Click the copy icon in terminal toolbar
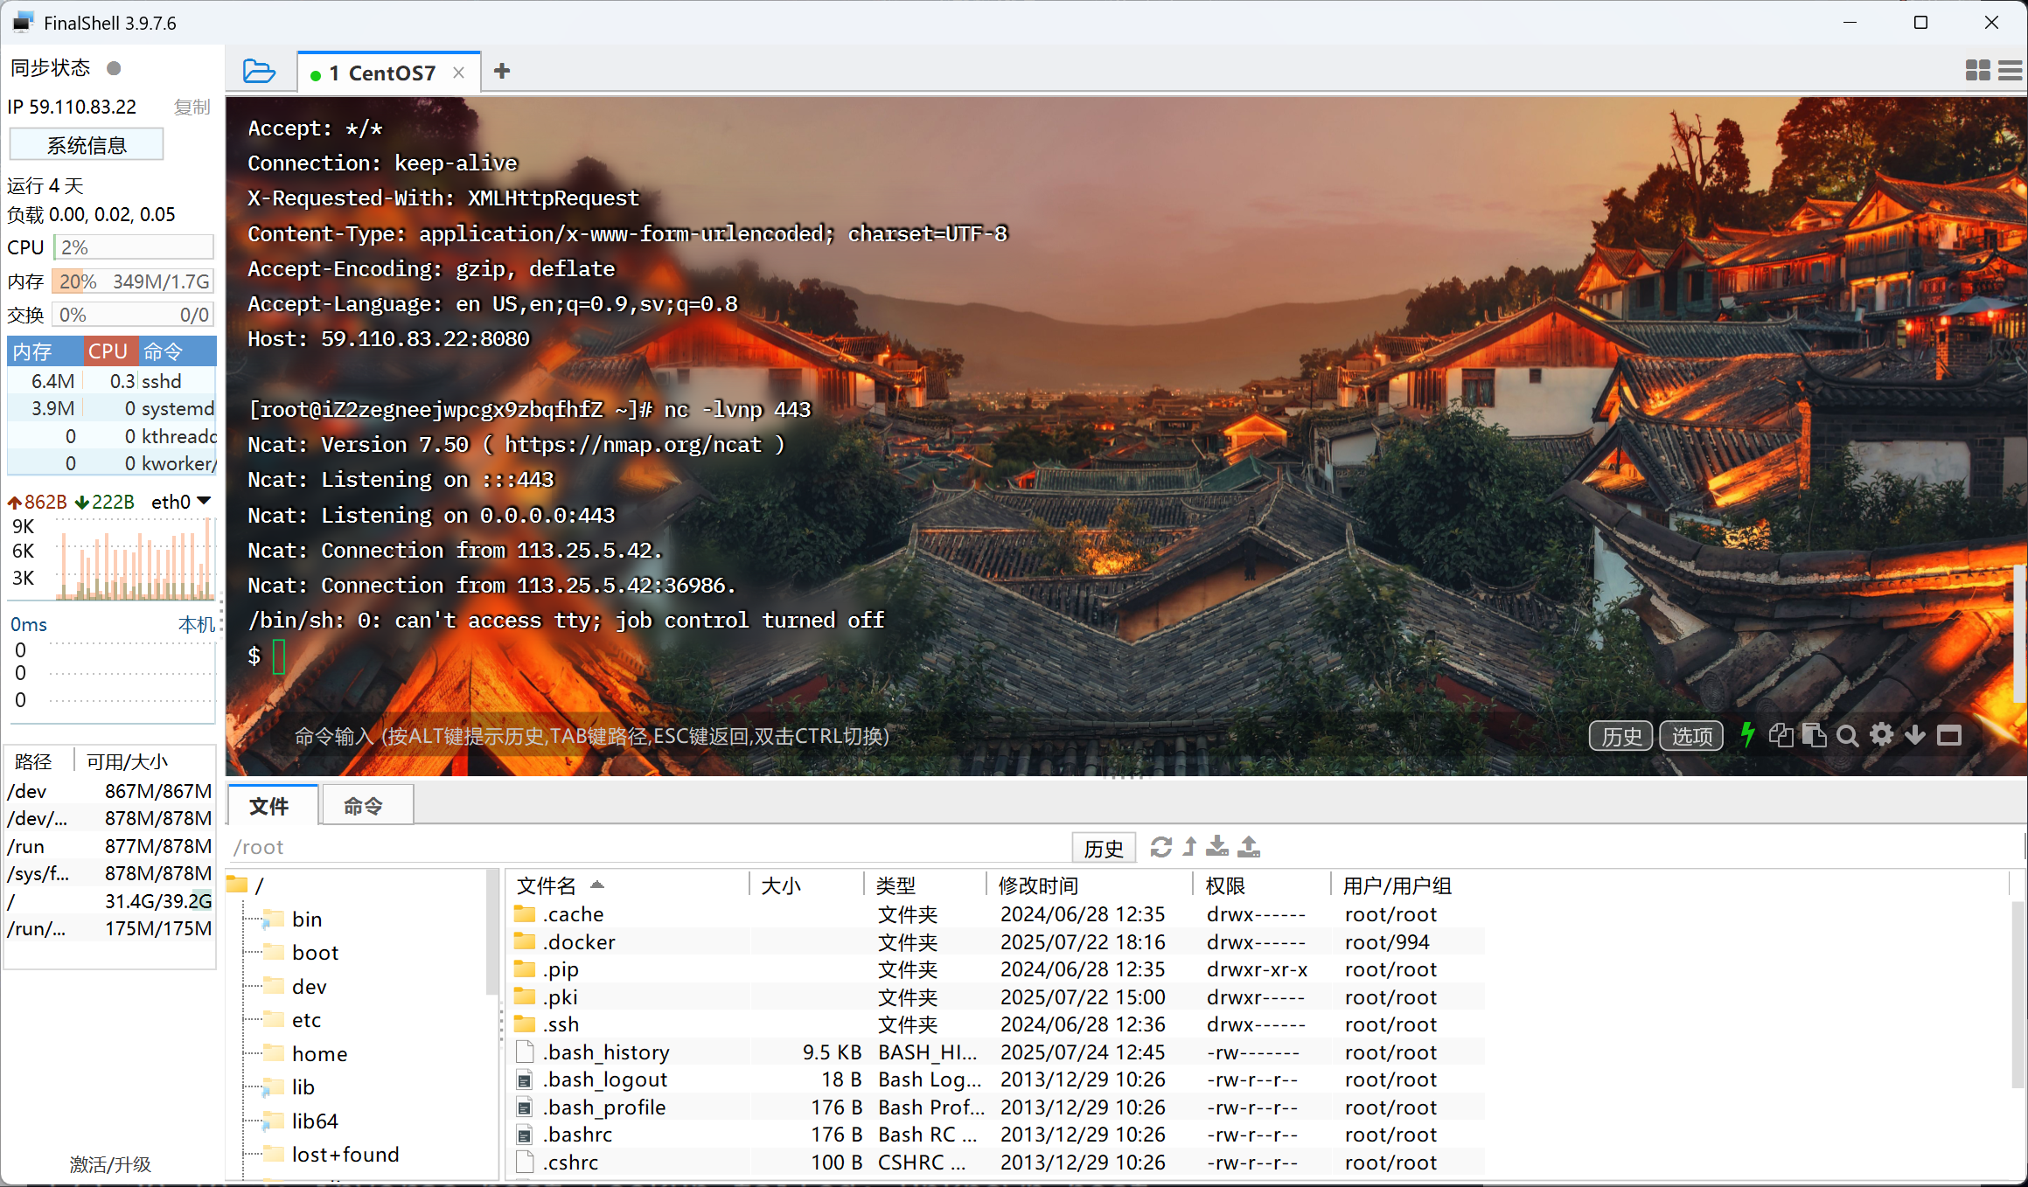 [1781, 735]
